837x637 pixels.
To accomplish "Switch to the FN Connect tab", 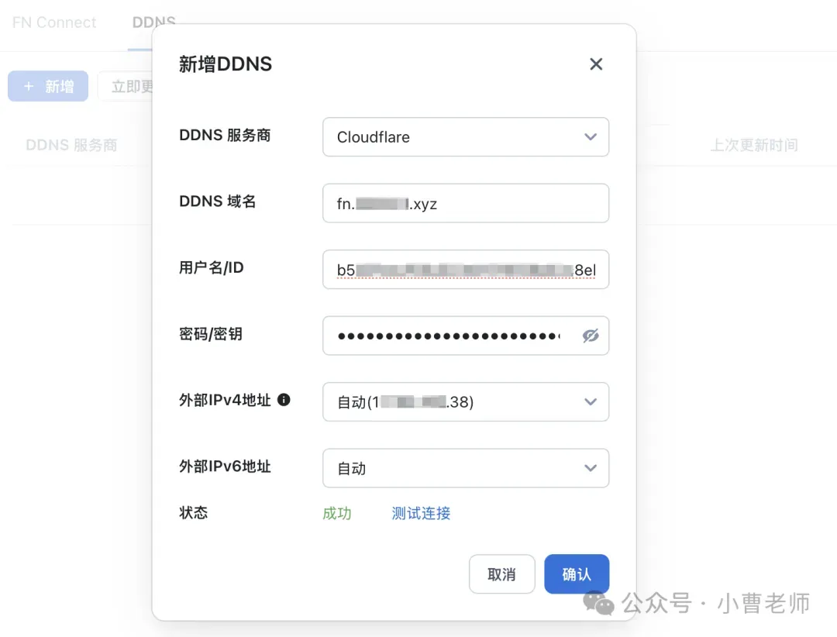I will [54, 22].
